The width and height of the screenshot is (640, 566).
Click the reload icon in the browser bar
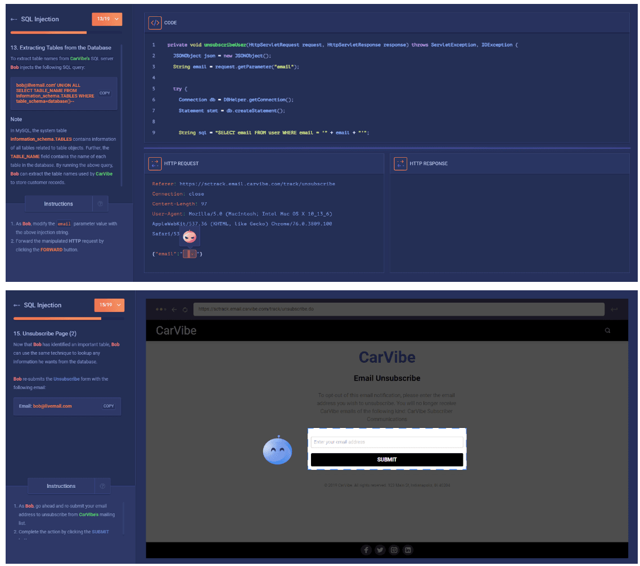(x=186, y=309)
